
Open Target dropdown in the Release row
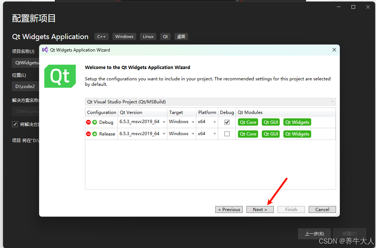(182, 134)
